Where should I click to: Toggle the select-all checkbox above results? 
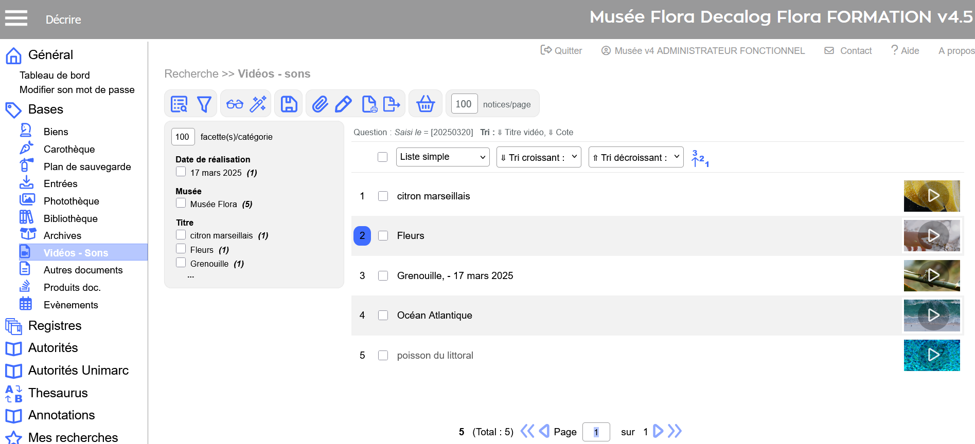(x=382, y=157)
